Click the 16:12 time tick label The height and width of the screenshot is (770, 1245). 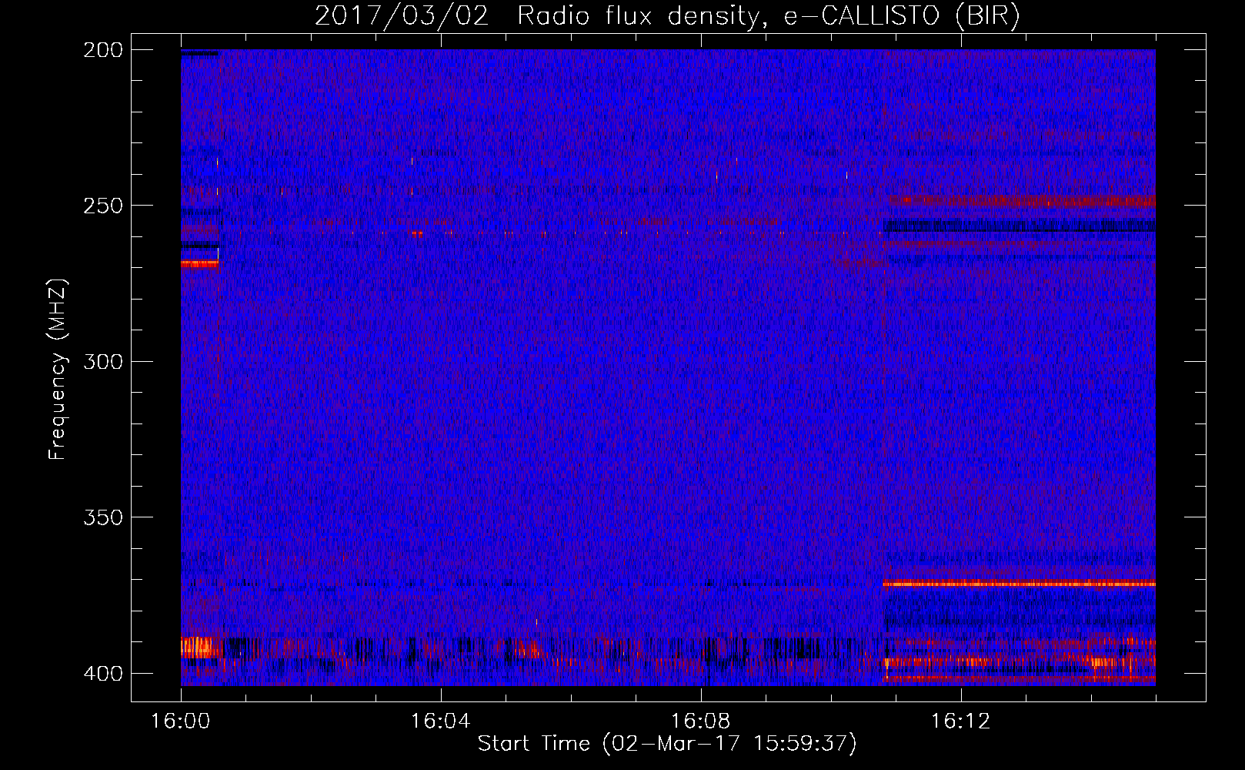click(960, 721)
